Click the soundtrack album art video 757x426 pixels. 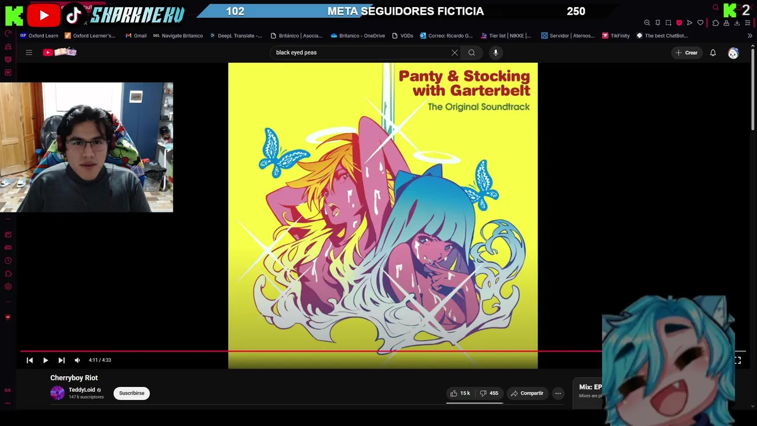point(383,215)
